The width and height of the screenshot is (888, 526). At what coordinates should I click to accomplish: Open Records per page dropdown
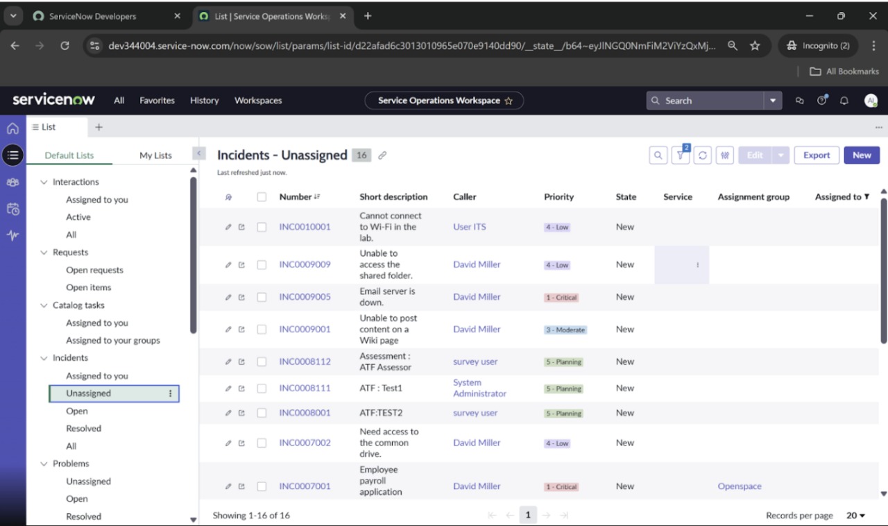point(855,516)
